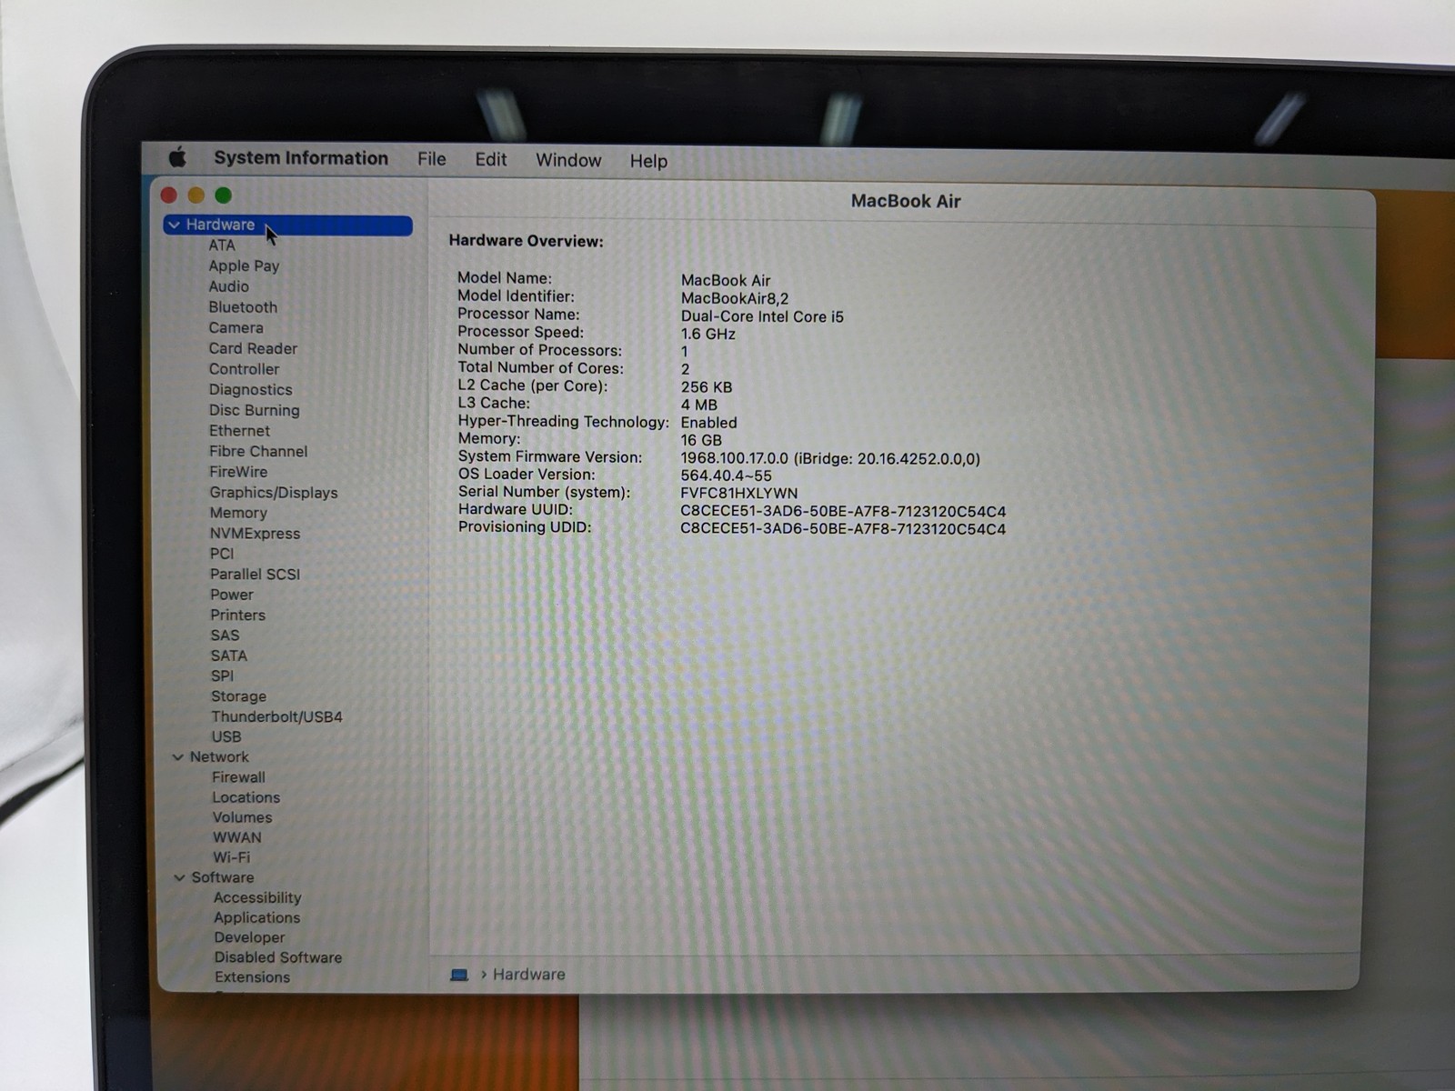
Task: Select the Software category in the sidebar
Action: pyautogui.click(x=223, y=877)
